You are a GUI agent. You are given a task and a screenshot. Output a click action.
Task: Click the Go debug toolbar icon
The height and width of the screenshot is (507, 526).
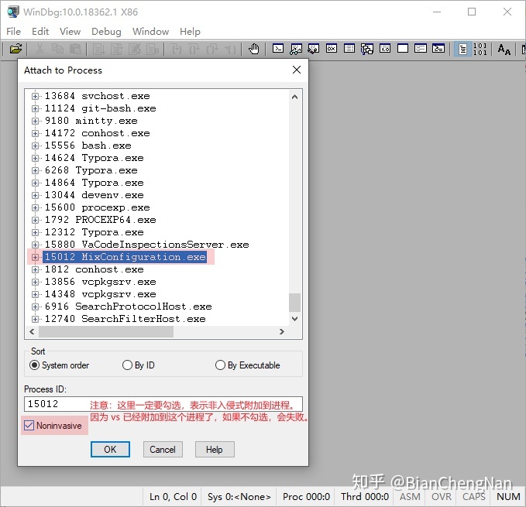pyautogui.click(x=98, y=50)
